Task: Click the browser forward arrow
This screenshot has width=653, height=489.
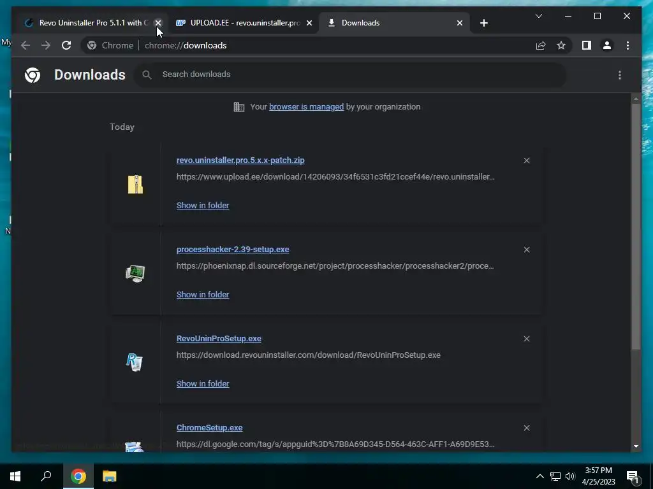Action: click(x=46, y=45)
